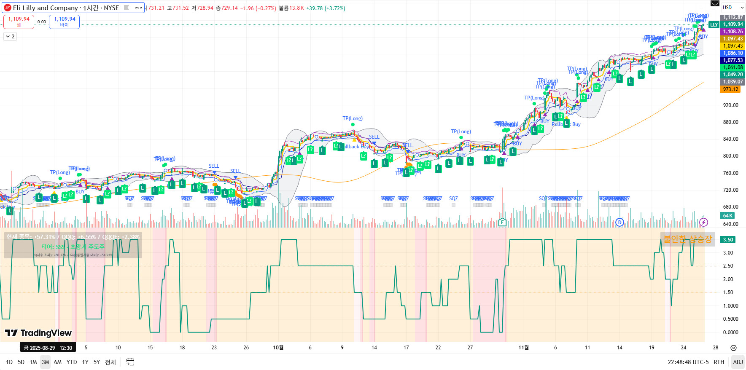Select the 1Y time range

(85, 362)
